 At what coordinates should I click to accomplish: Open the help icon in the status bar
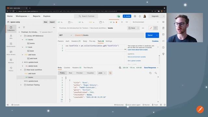165,105
